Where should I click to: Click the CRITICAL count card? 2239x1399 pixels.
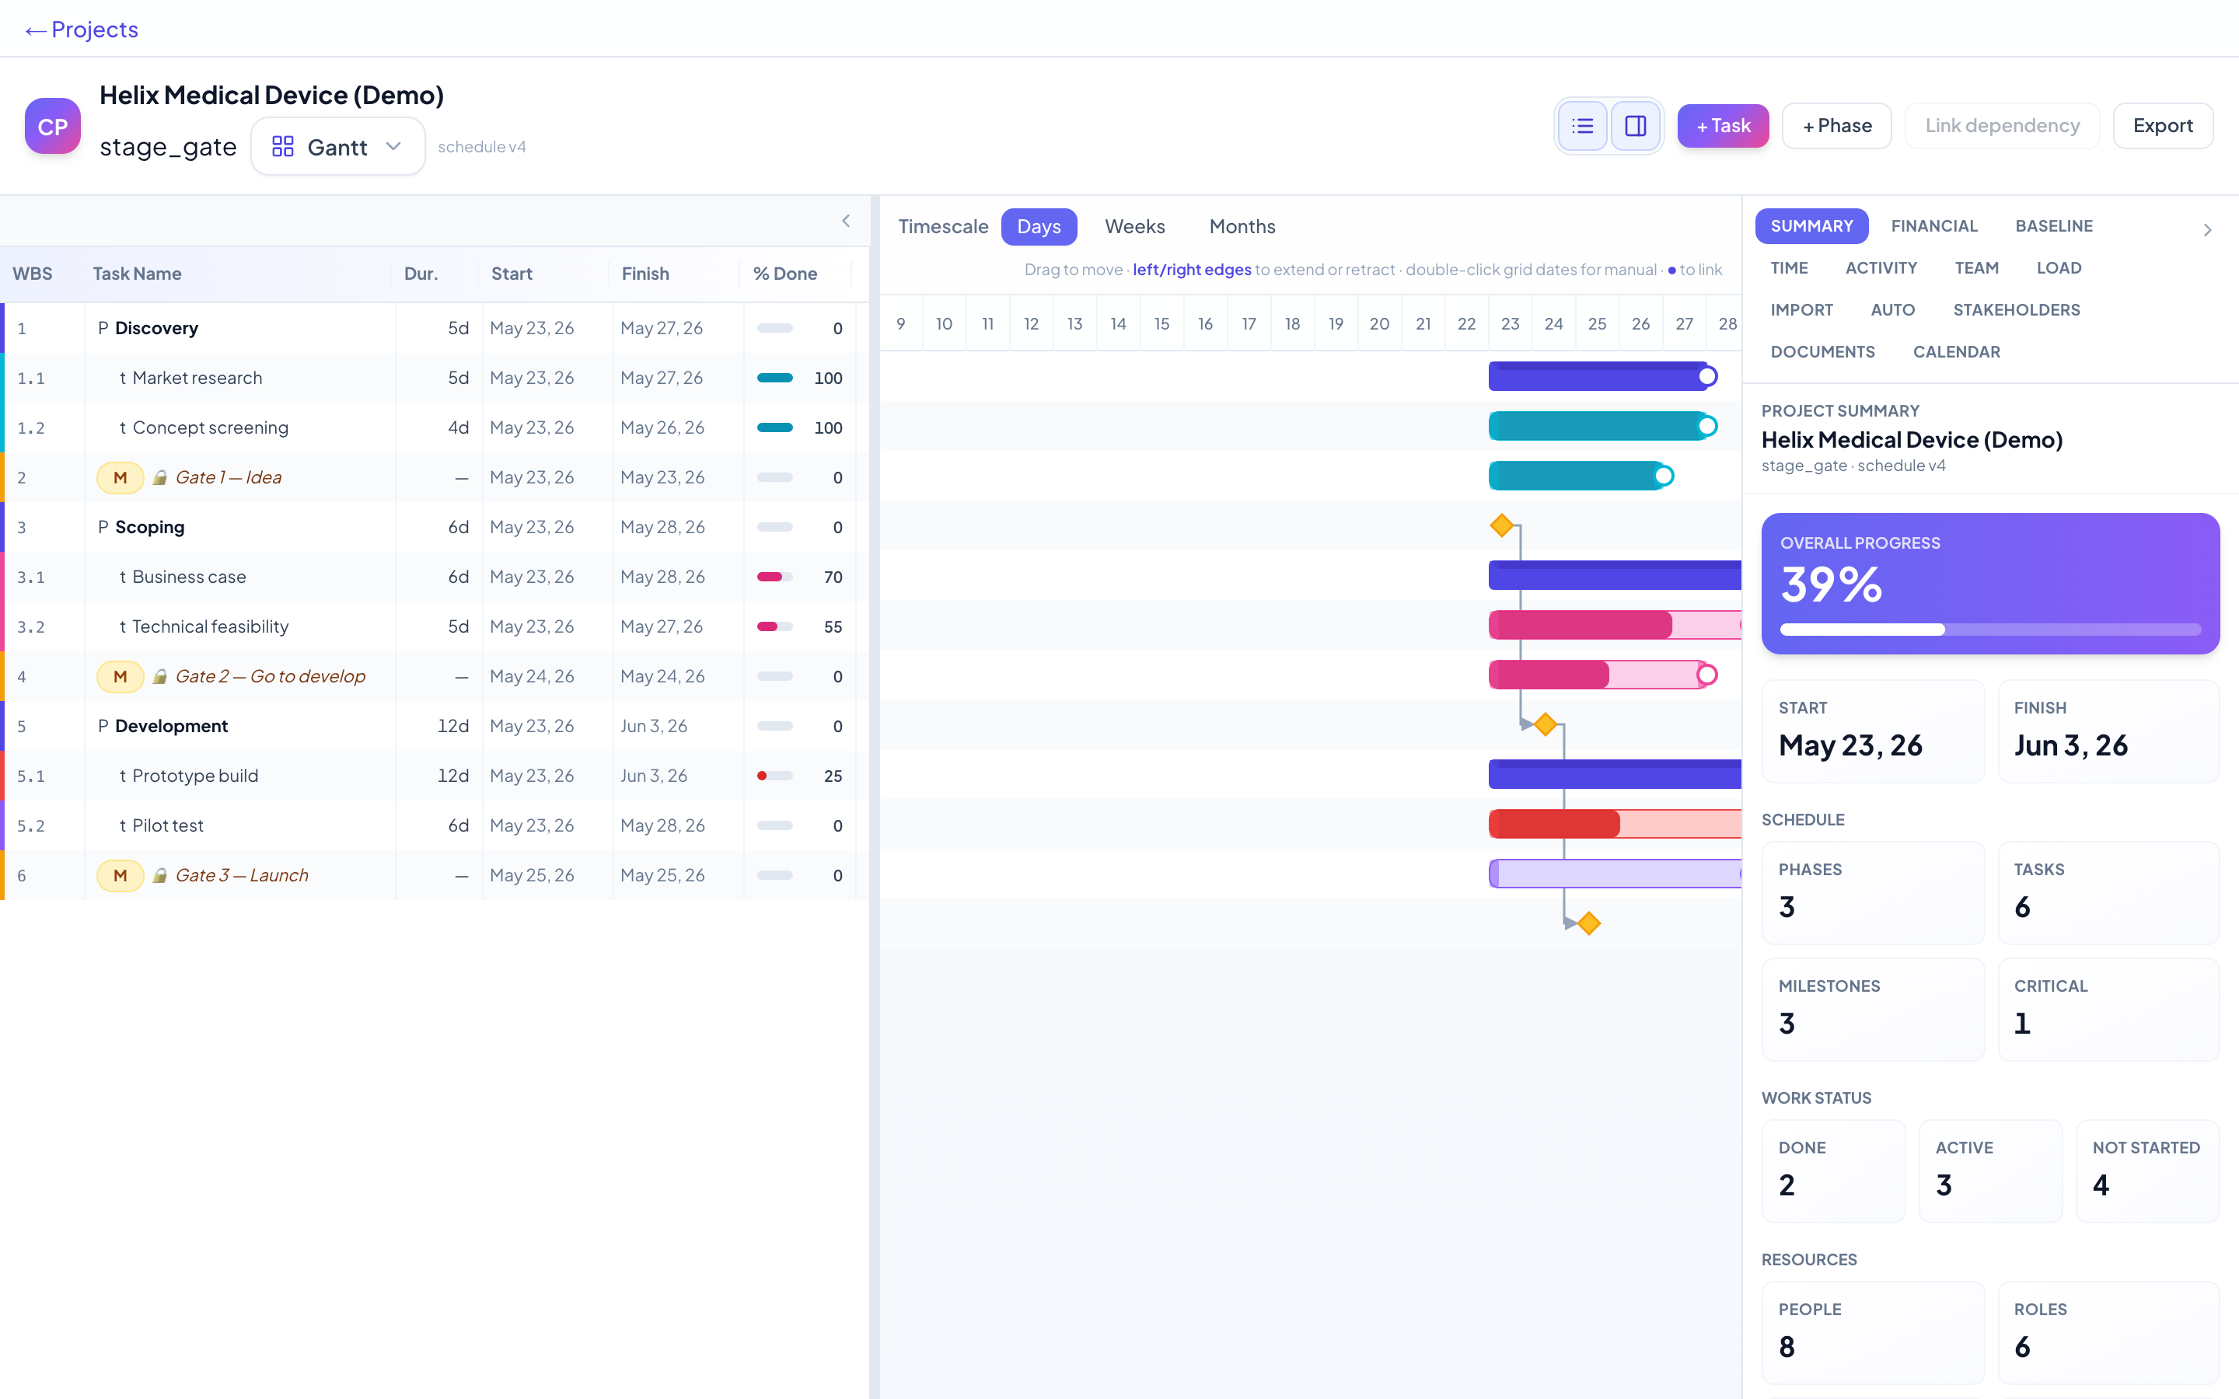(x=2108, y=1009)
